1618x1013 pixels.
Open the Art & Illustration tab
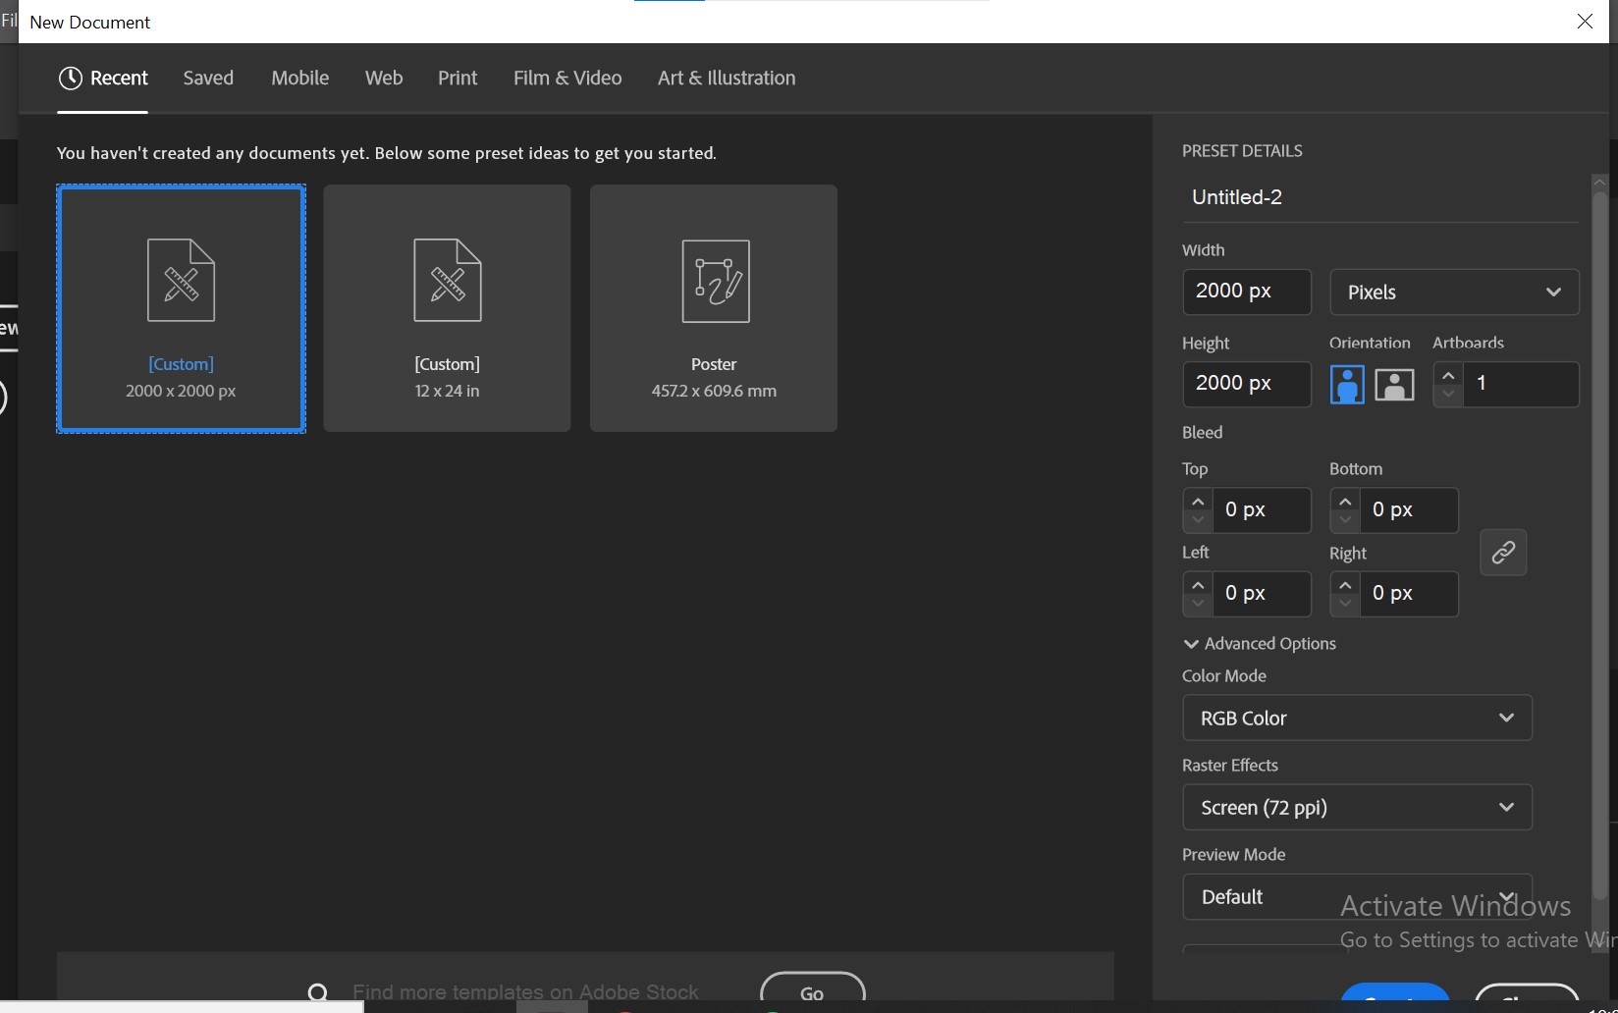click(727, 78)
